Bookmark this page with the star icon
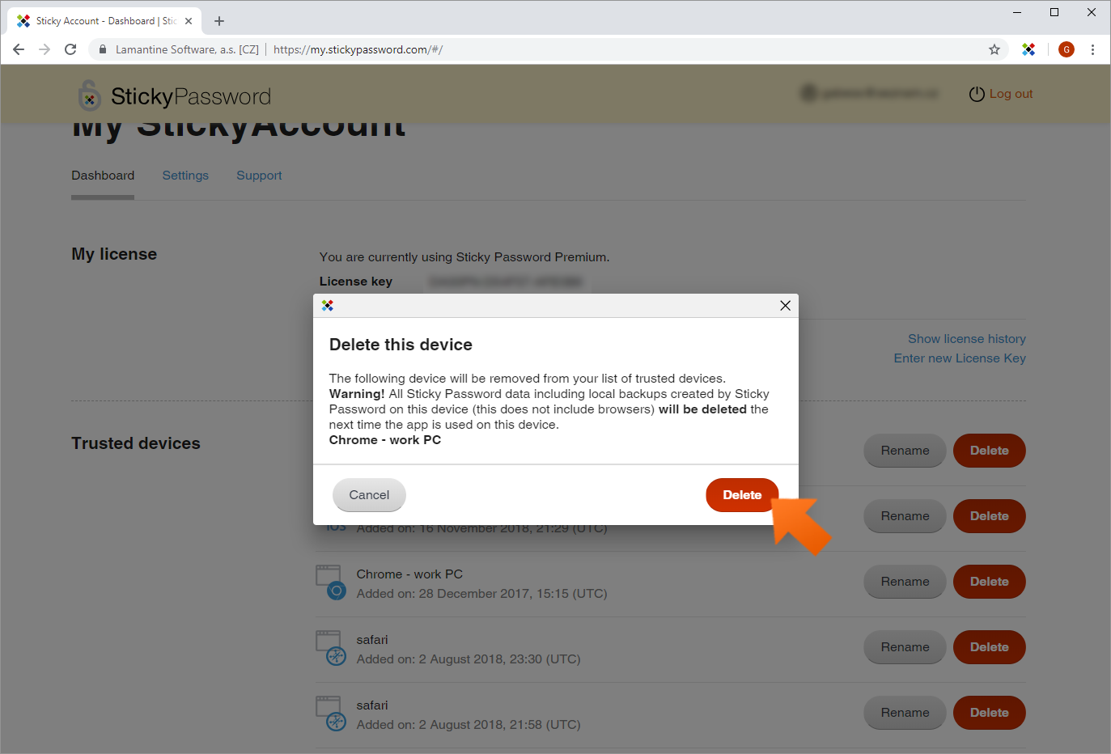Viewport: 1111px width, 754px height. tap(994, 49)
